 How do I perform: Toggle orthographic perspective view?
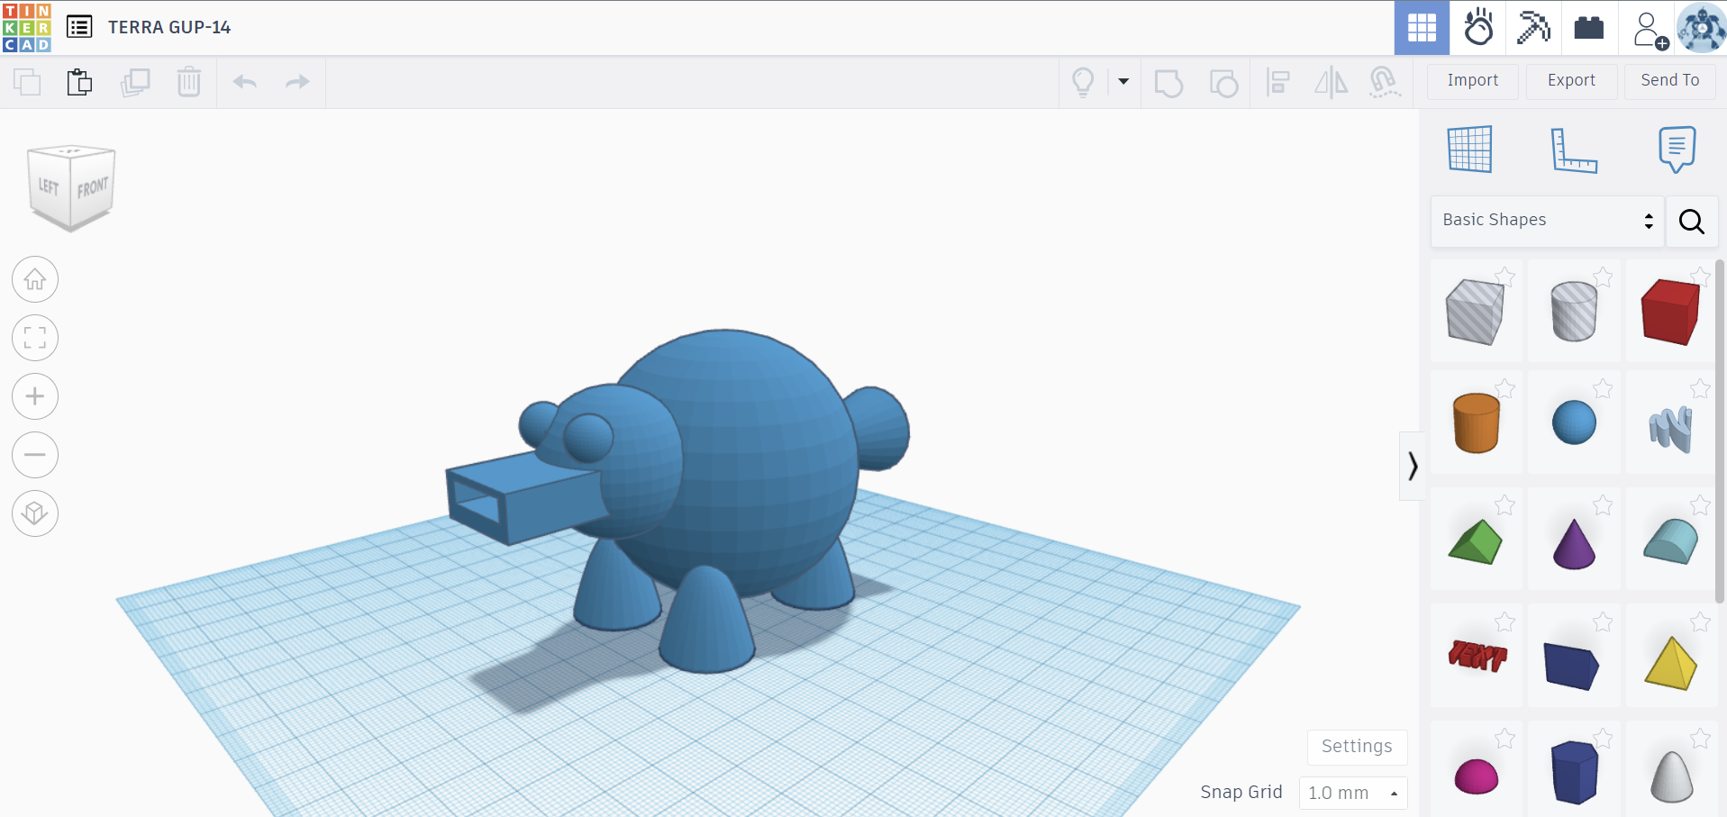pyautogui.click(x=35, y=513)
